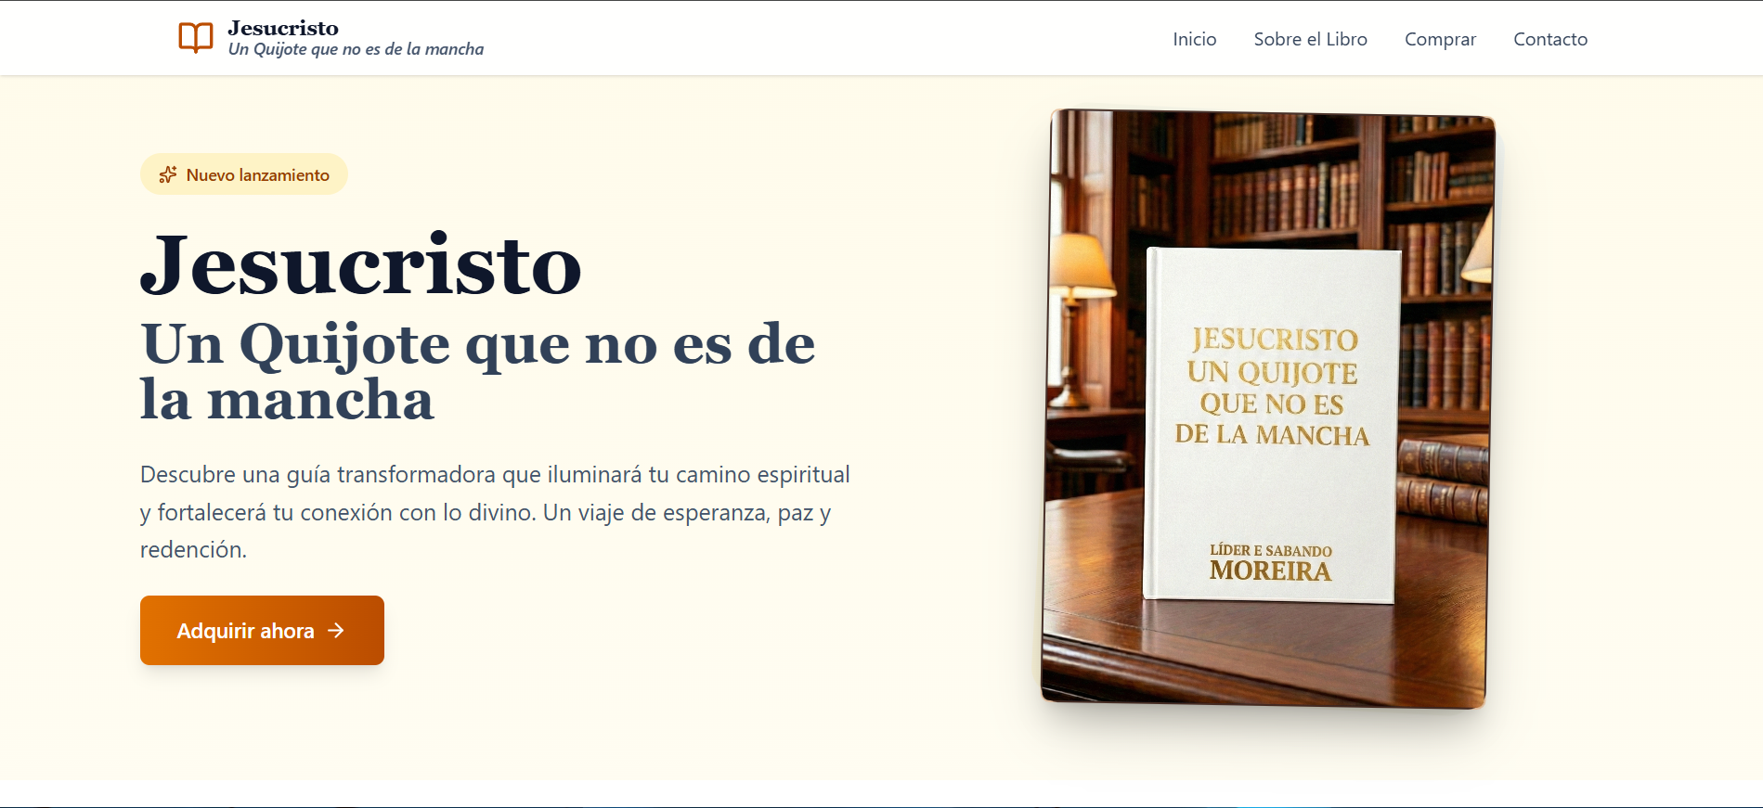Click the Jesucristo site title in the header
Image resolution: width=1763 pixels, height=808 pixels.
283,28
